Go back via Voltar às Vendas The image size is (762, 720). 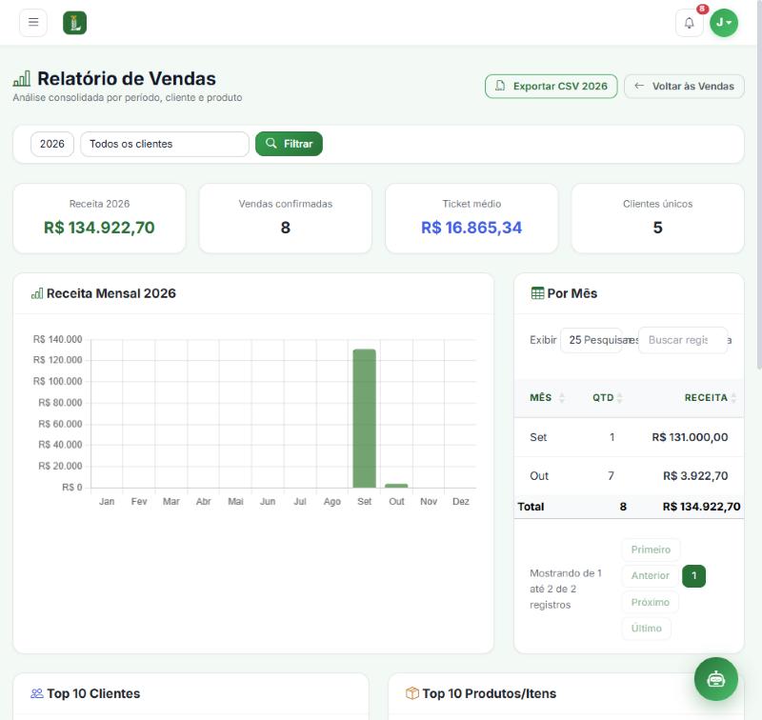(684, 87)
